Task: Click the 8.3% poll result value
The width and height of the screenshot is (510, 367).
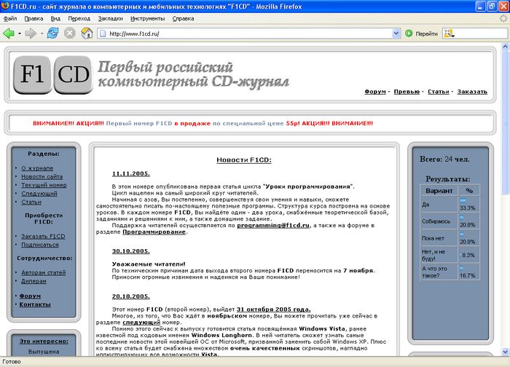Action: pos(468,255)
